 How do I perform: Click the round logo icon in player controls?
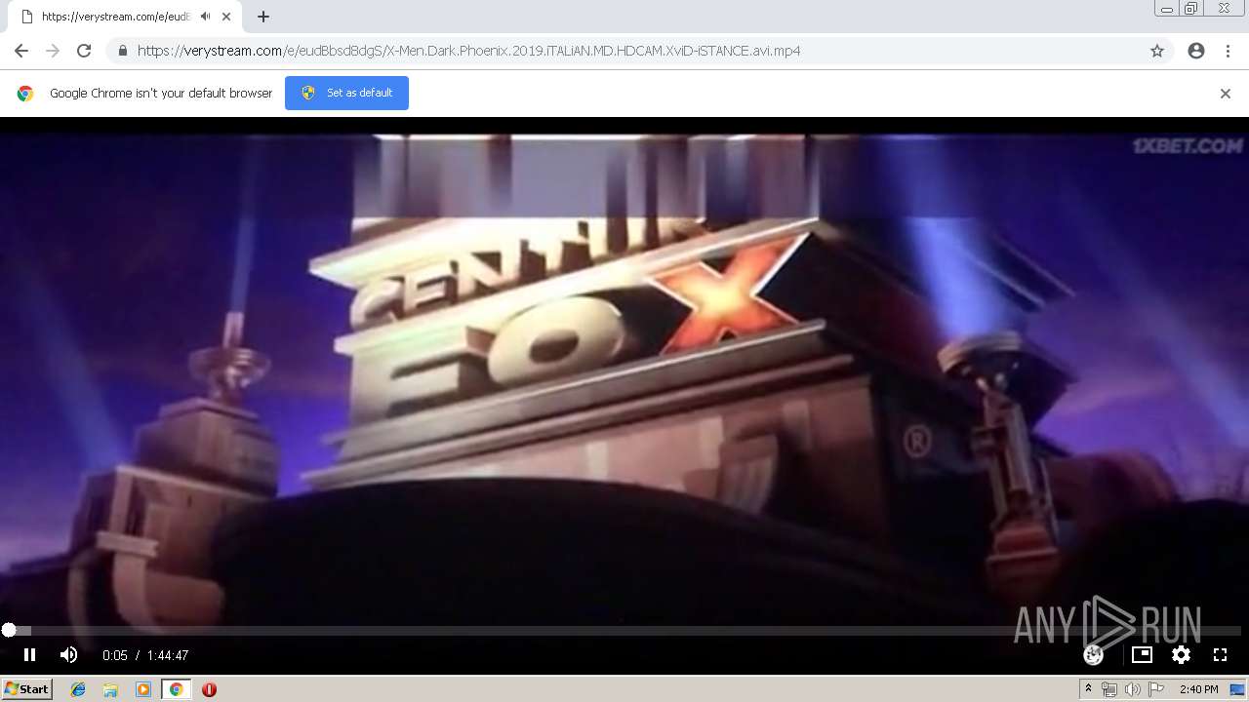click(1094, 655)
